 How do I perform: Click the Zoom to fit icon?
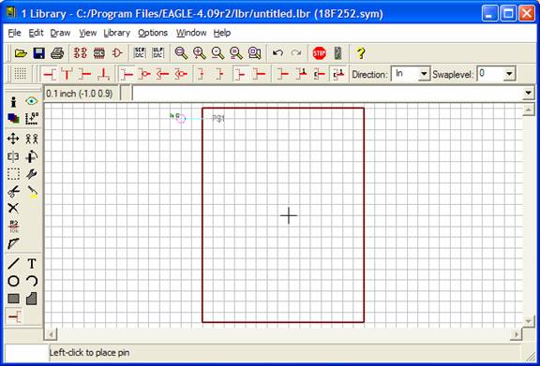pos(181,53)
